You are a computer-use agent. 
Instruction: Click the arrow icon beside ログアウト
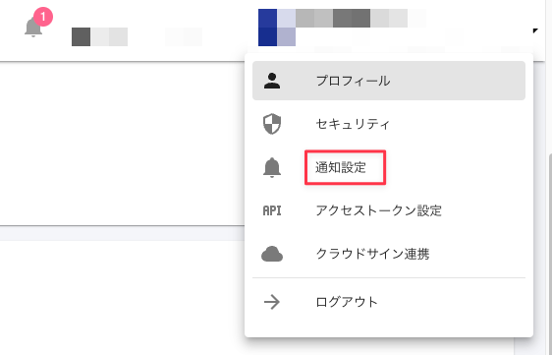[x=272, y=302]
